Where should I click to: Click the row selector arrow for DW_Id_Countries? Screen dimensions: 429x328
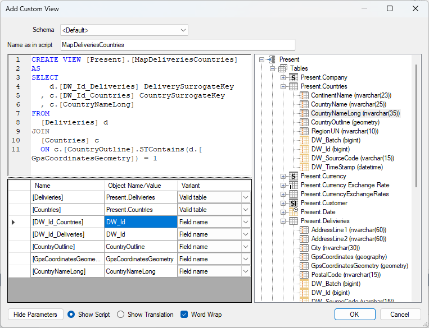click(x=13, y=222)
